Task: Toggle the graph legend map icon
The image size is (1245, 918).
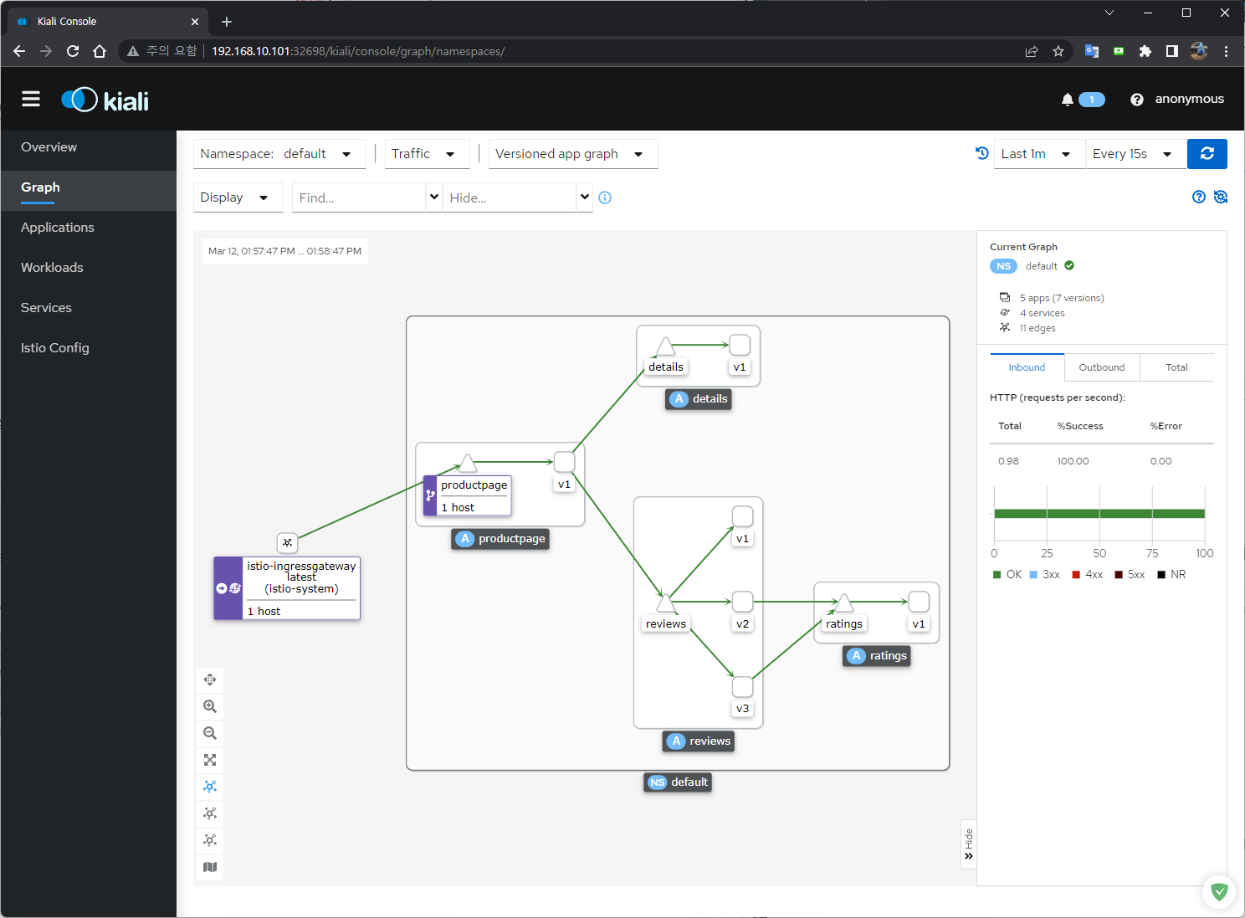Action: [x=210, y=867]
